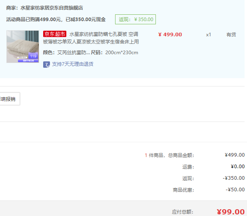Viewport: 247px width, 216px height.
Task: Click 运费 label
Action: pyautogui.click(x=188, y=167)
